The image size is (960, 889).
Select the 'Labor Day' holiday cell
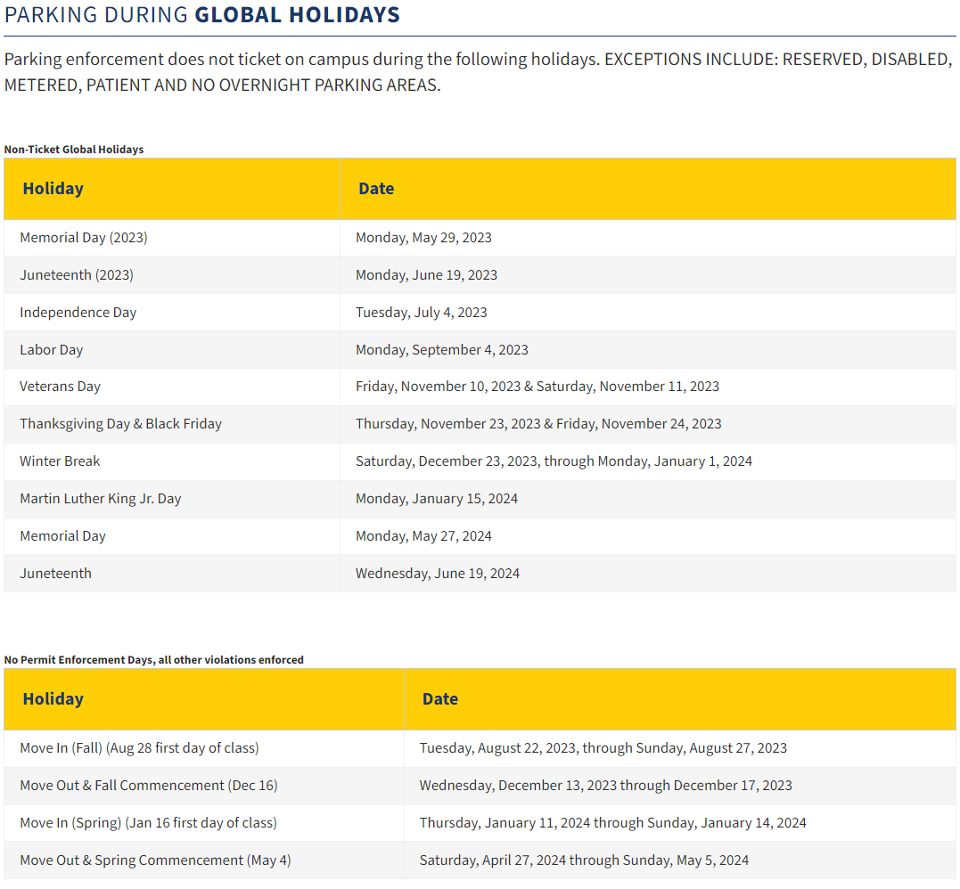52,350
